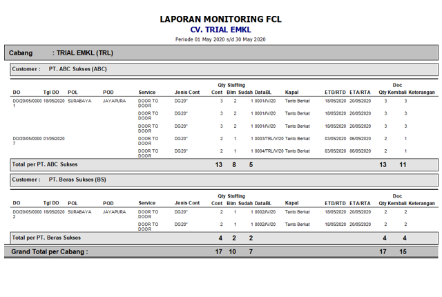The image size is (442, 297).
Task: Click Service header in ABC Sukses table
Action: pos(147,92)
